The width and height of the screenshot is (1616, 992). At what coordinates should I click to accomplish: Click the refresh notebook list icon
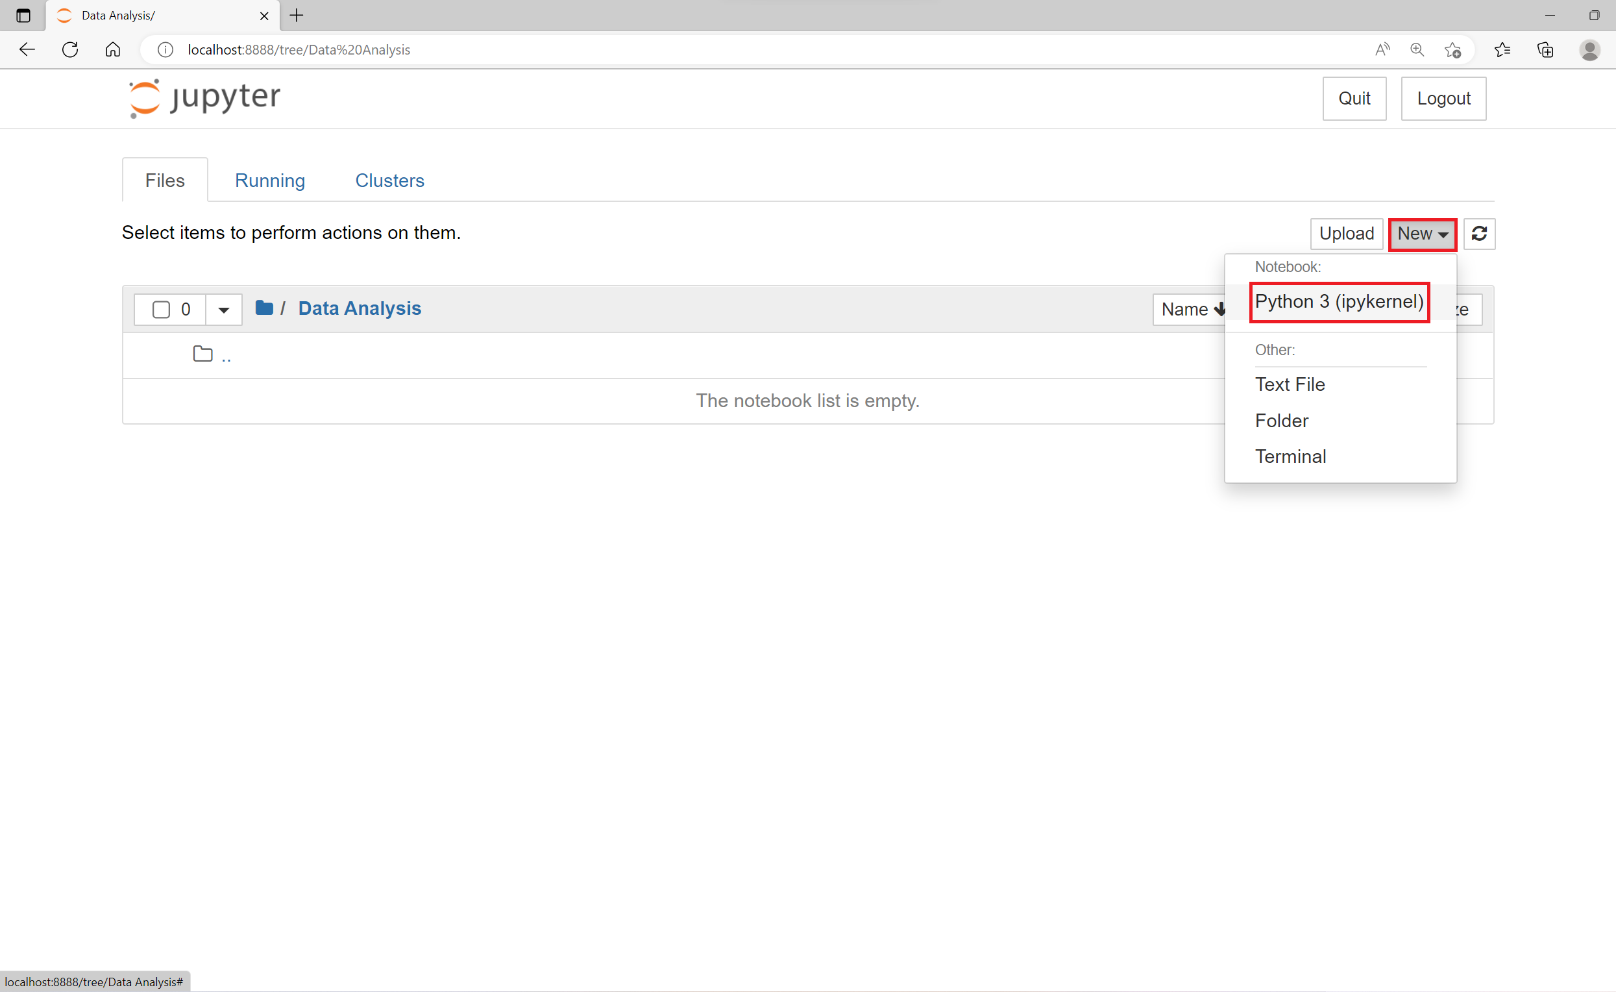point(1479,234)
